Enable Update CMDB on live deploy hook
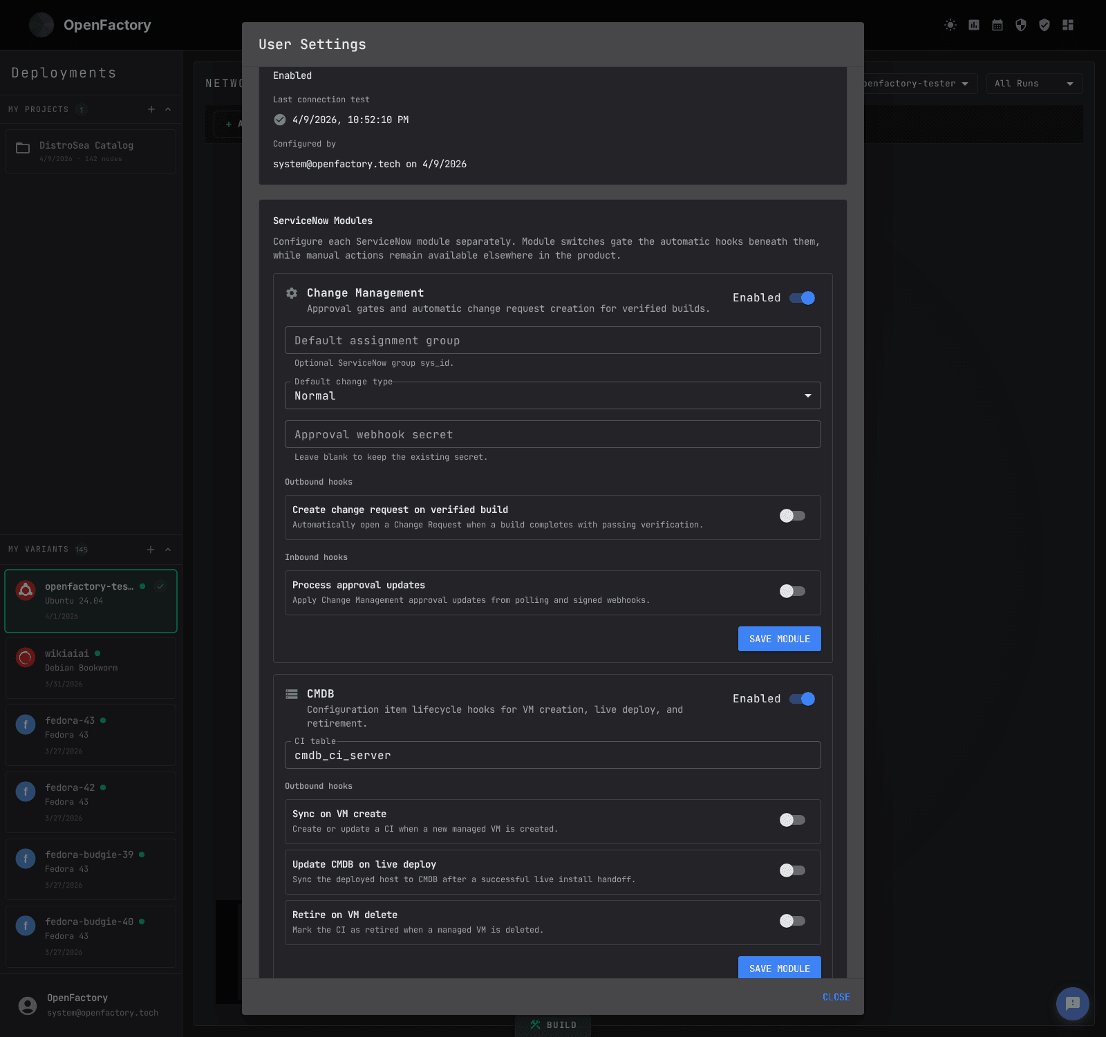This screenshot has height=1037, width=1106. (x=792, y=870)
